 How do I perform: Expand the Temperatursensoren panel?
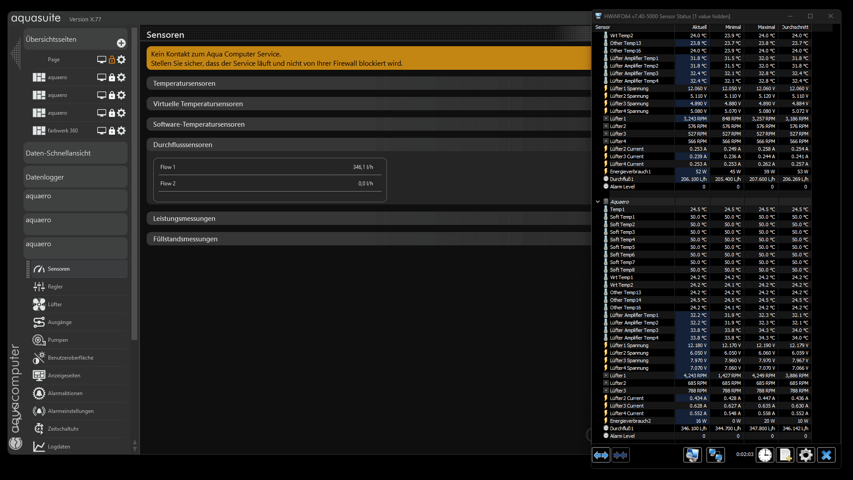click(x=369, y=84)
